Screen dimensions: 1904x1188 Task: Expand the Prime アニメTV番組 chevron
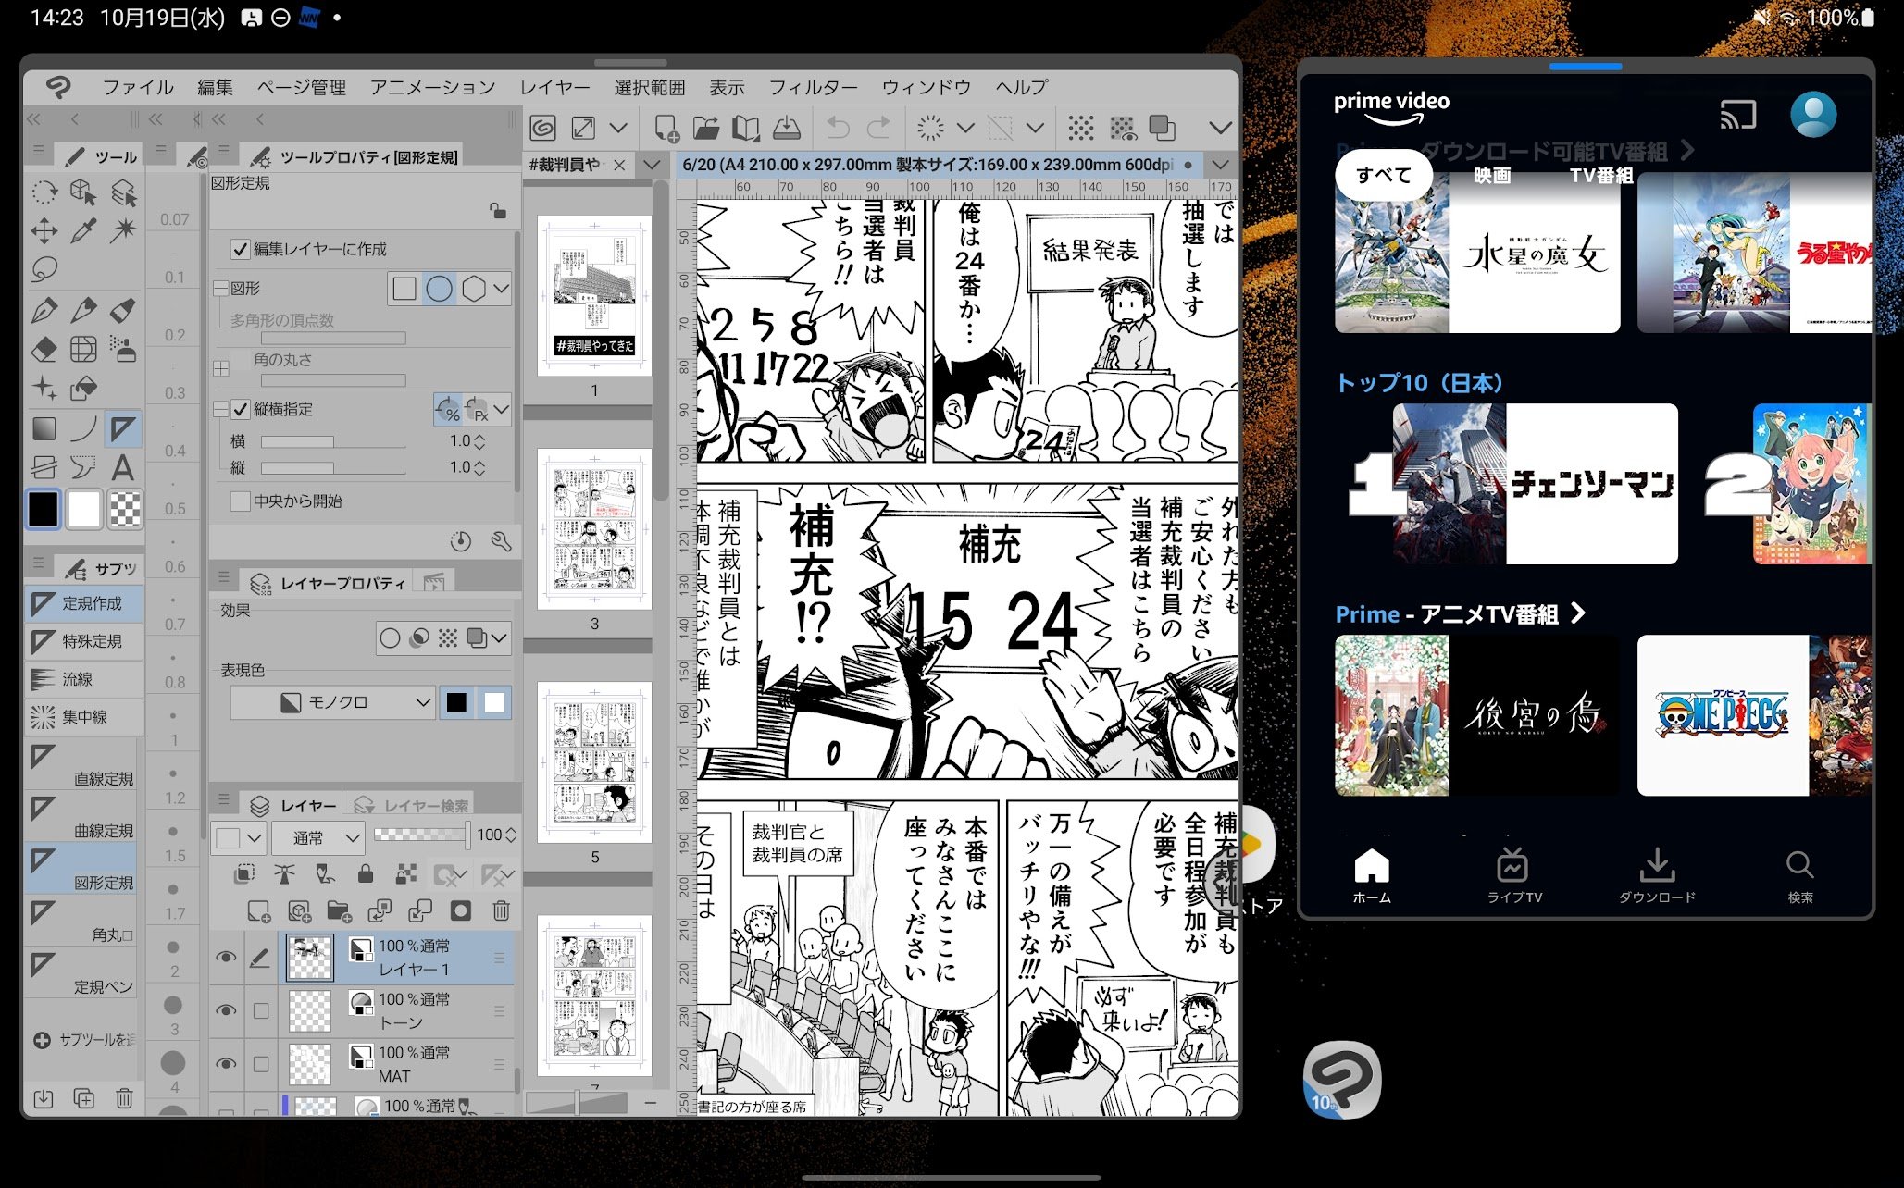pos(1578,613)
